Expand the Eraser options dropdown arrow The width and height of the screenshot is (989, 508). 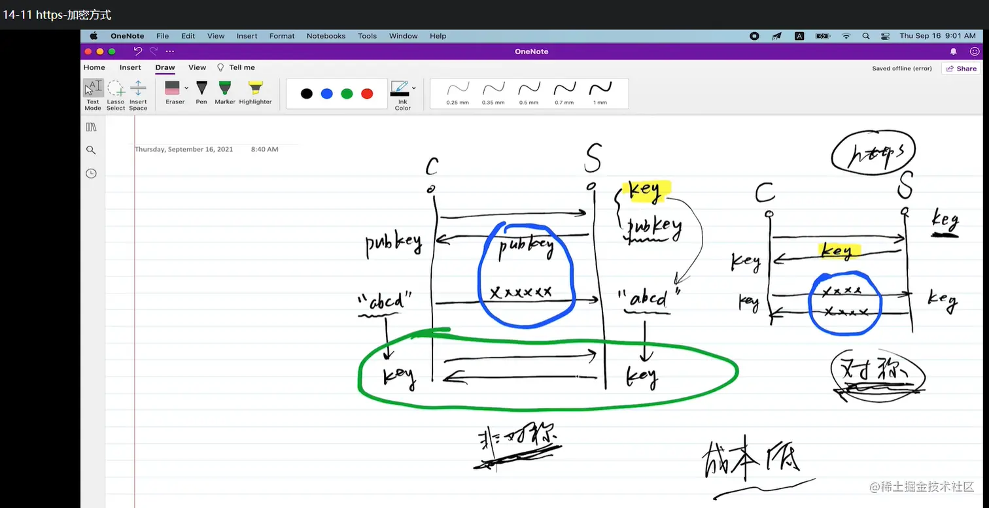[x=186, y=88]
